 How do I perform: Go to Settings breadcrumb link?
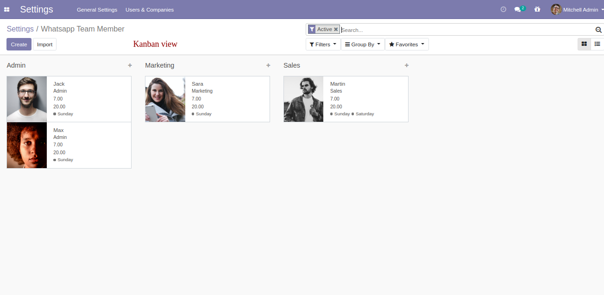20,29
